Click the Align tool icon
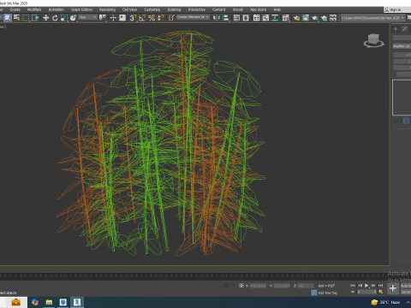This screenshot has width=411, height=308. pyautogui.click(x=226, y=18)
